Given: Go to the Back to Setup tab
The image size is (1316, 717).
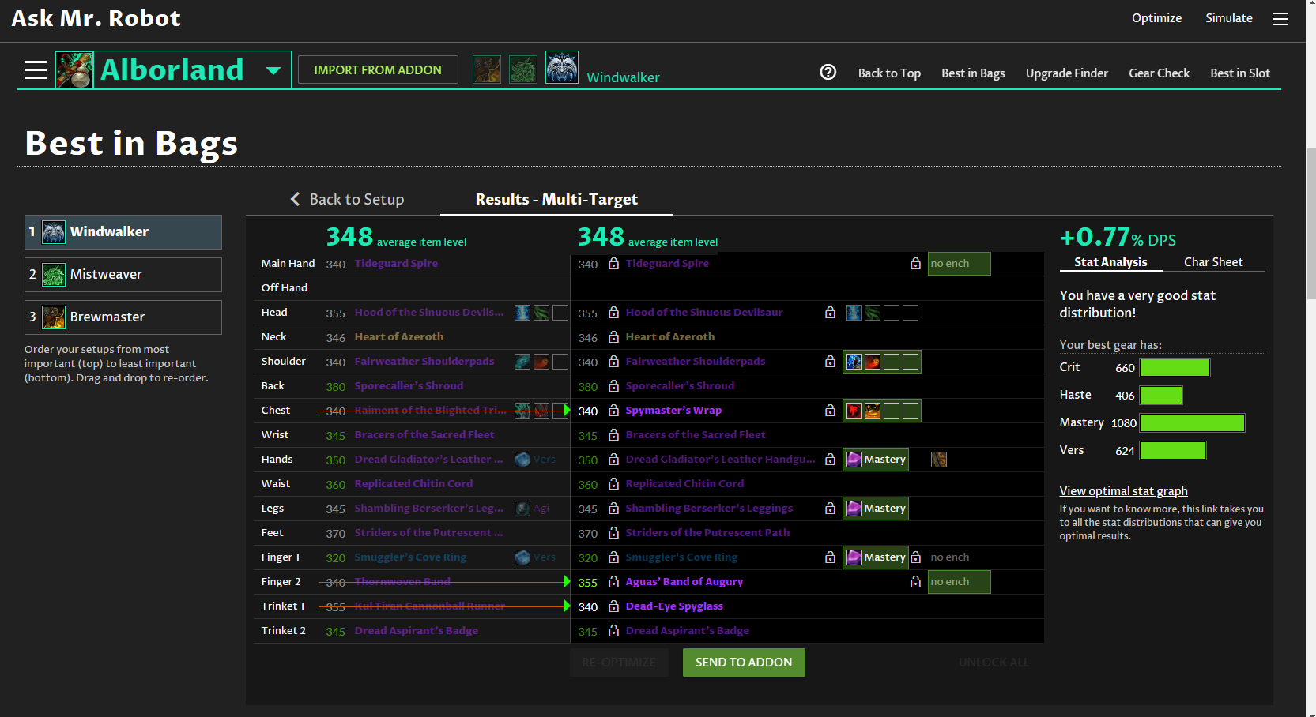Looking at the screenshot, I should click(347, 199).
